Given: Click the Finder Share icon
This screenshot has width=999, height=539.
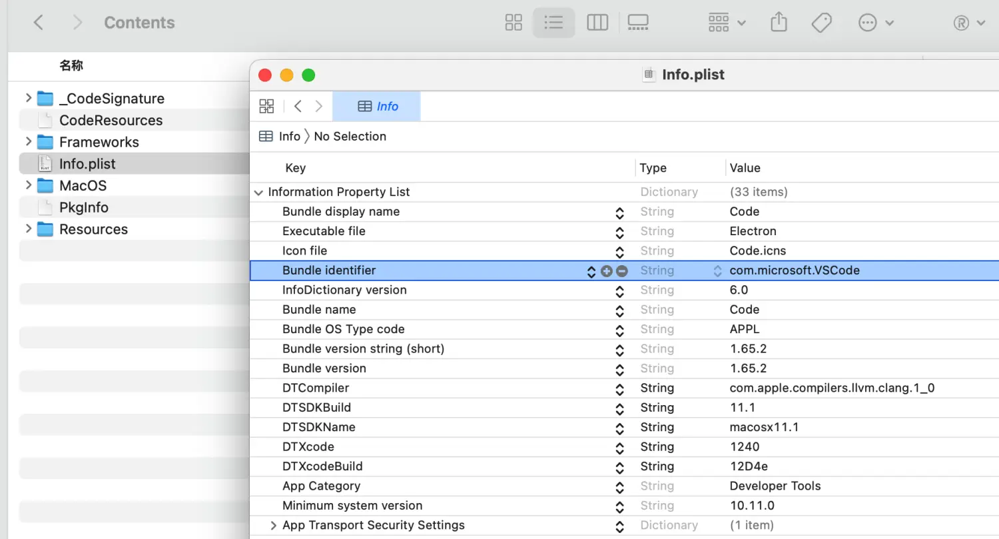Looking at the screenshot, I should coord(779,22).
